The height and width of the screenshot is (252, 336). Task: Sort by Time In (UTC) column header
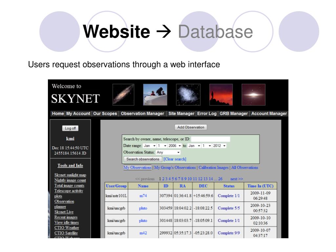(260, 186)
